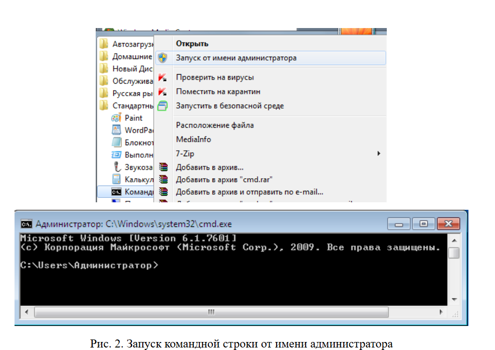Click the WinRAR icon beside 'Добавить в архив...'
The height and width of the screenshot is (350, 495).
(162, 167)
